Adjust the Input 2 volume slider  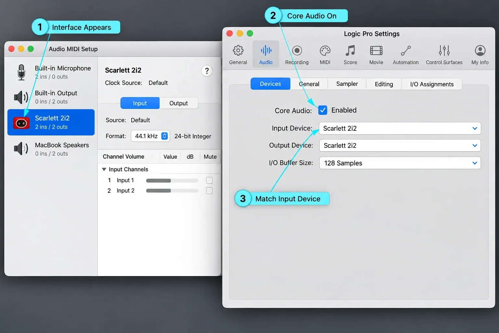(172, 191)
